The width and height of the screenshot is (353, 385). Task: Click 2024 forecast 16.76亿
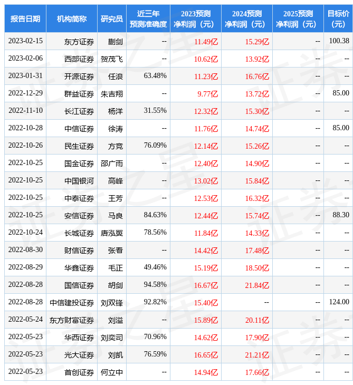click(257, 76)
